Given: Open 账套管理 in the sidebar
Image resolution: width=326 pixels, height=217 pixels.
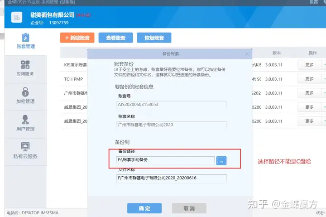Looking at the screenshot, I should 25,41.
